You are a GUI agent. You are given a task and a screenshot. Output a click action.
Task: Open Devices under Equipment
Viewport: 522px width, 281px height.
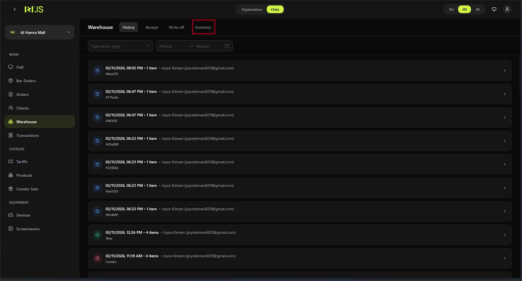[10, 215]
